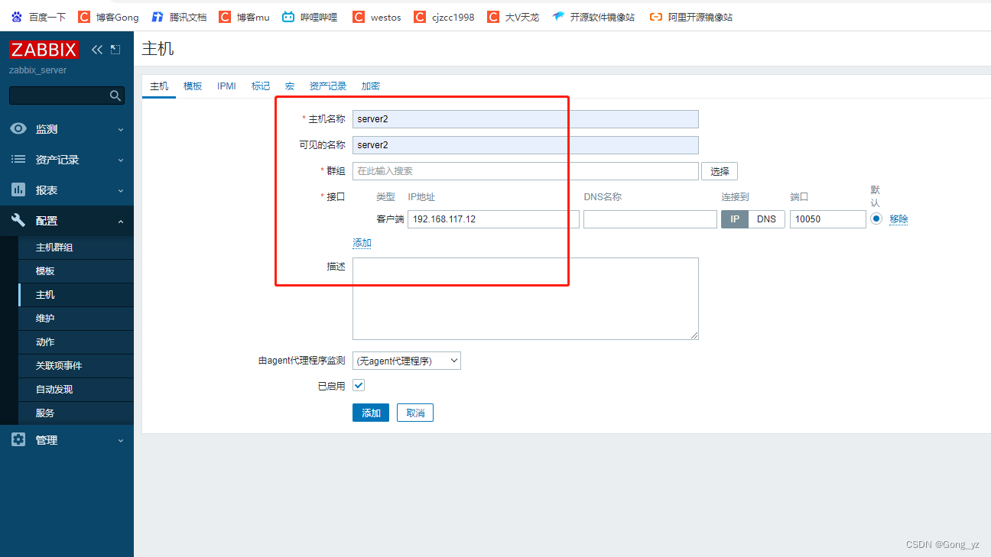Click the eye icon next to 监测
991x557 pixels.
pos(18,129)
